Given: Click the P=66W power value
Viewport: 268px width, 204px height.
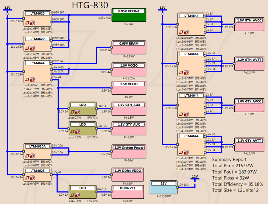Looking at the screenshot, I should click(129, 161).
